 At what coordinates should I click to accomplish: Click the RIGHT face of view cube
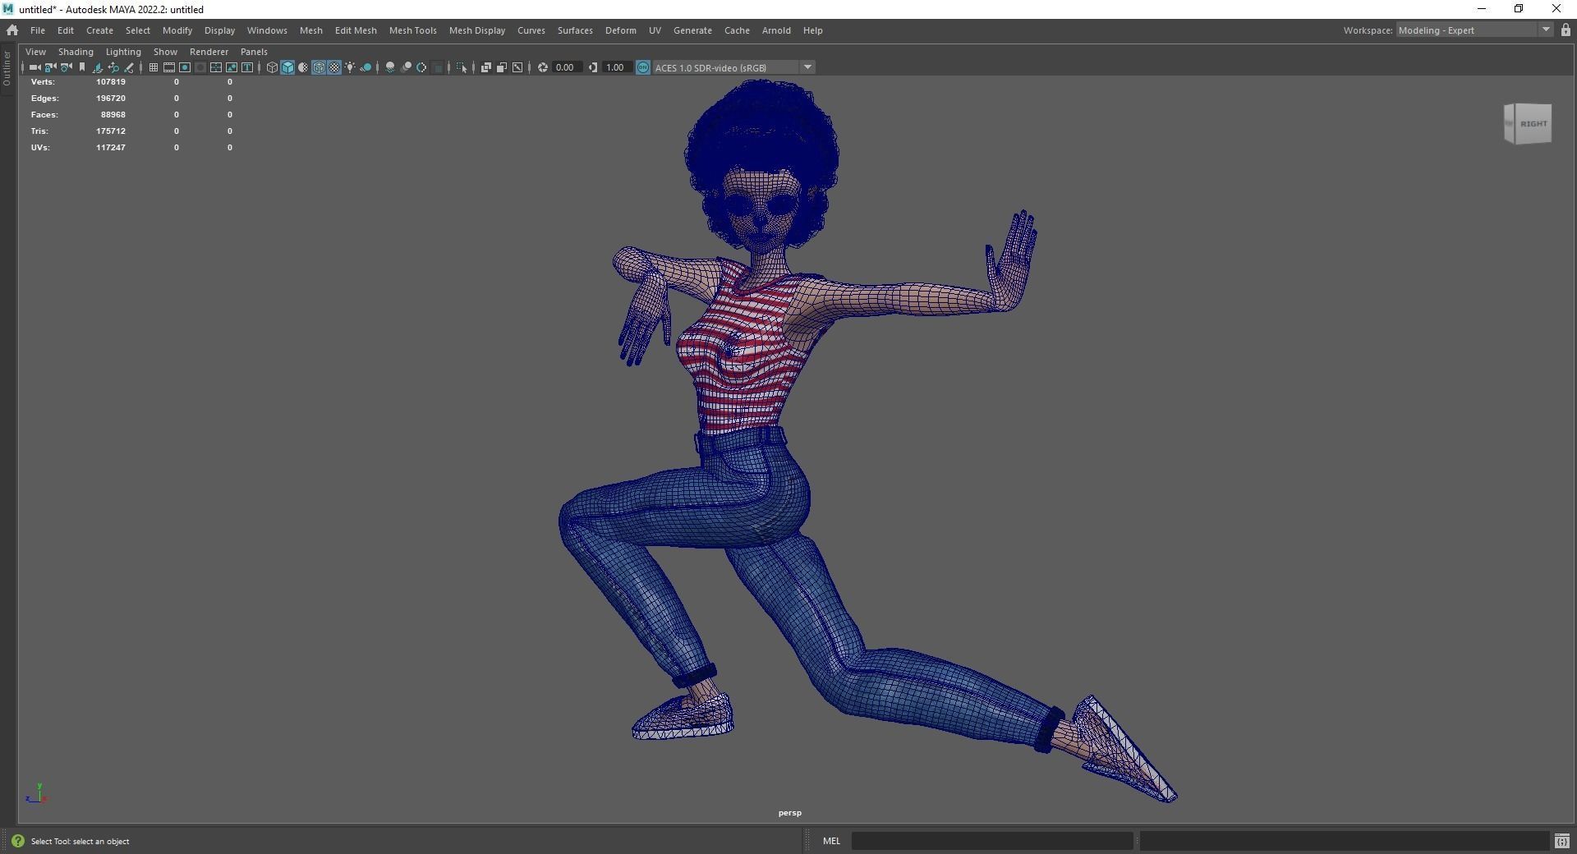pyautogui.click(x=1533, y=124)
